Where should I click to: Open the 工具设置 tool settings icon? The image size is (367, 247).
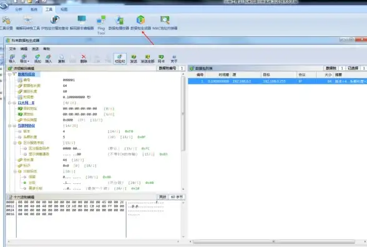point(6,23)
